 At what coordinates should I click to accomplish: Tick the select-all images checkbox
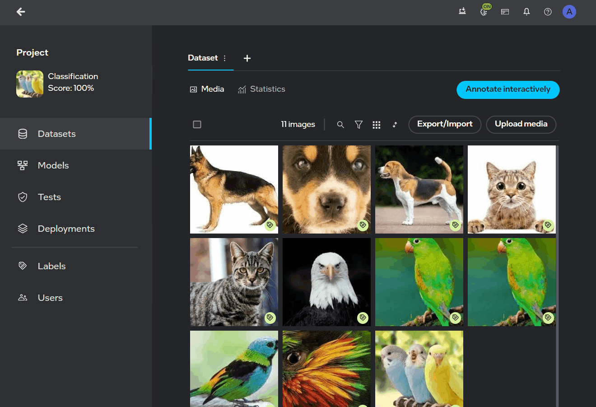point(197,124)
